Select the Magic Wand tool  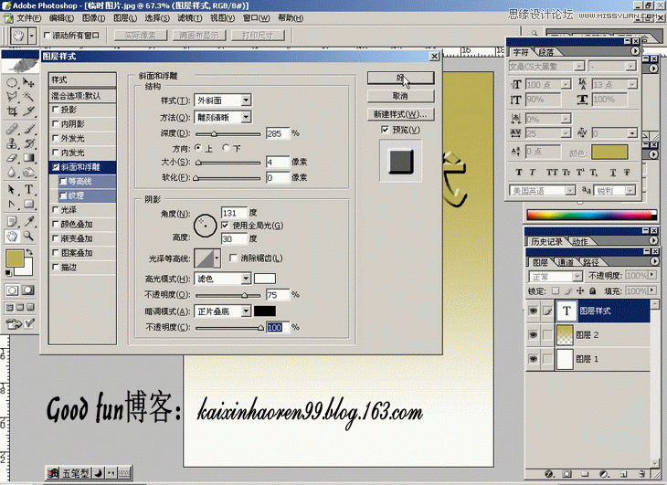tap(28, 97)
